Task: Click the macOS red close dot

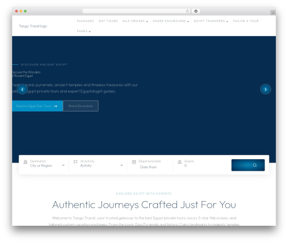Action: point(17,11)
